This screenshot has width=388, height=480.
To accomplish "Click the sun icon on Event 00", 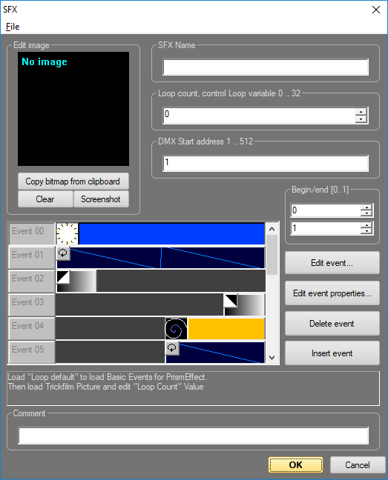I will [x=67, y=233].
